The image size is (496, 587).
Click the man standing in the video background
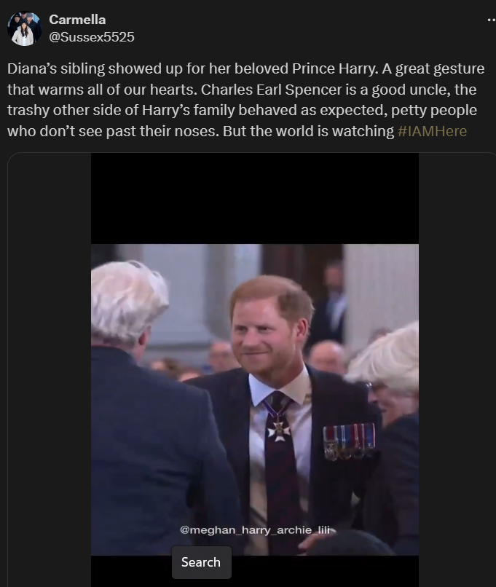coord(333,303)
